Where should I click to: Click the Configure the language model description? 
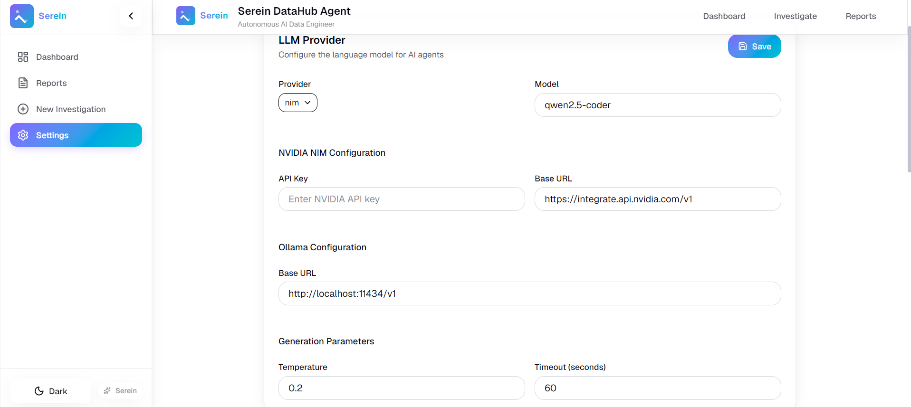click(361, 55)
